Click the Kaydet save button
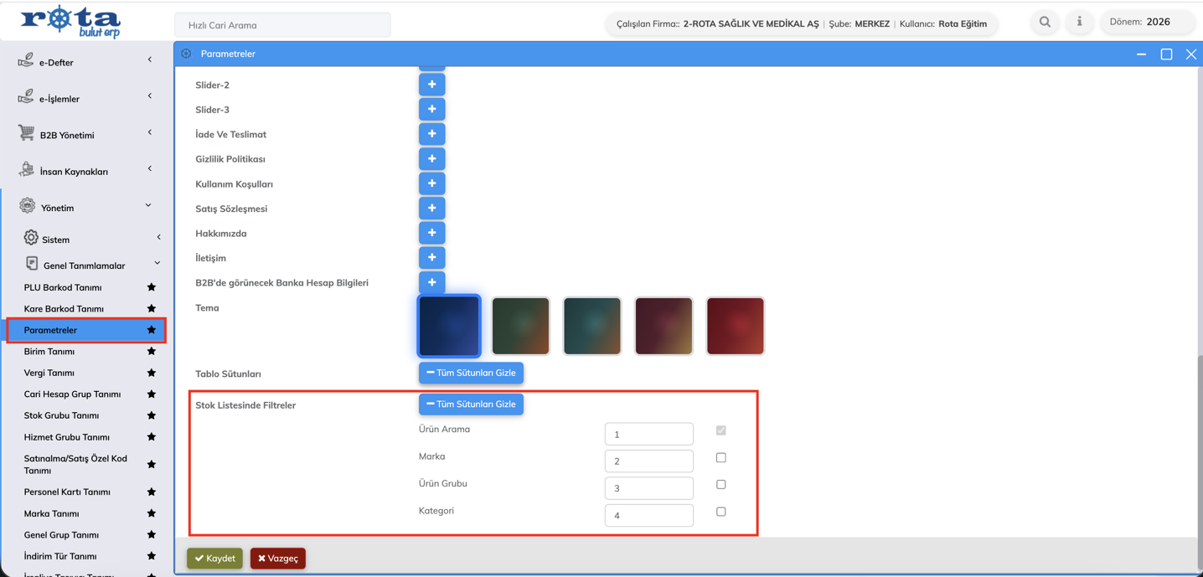This screenshot has height=577, width=1203. (215, 559)
